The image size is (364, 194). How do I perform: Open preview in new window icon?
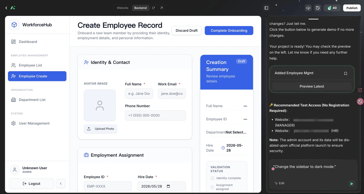(161, 8)
